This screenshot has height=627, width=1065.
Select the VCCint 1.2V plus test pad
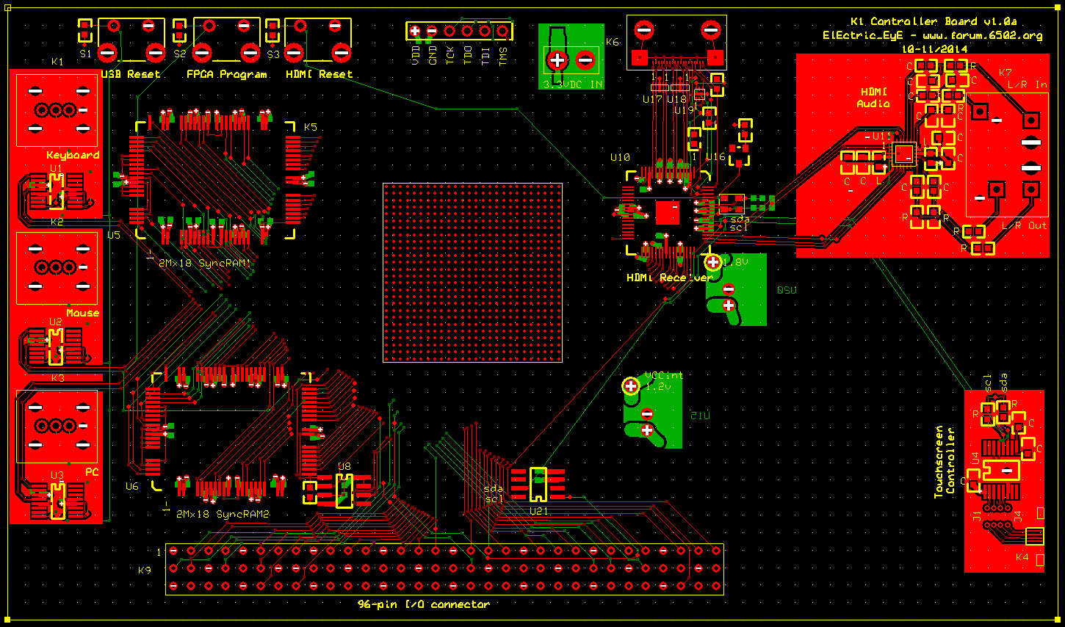[x=630, y=386]
